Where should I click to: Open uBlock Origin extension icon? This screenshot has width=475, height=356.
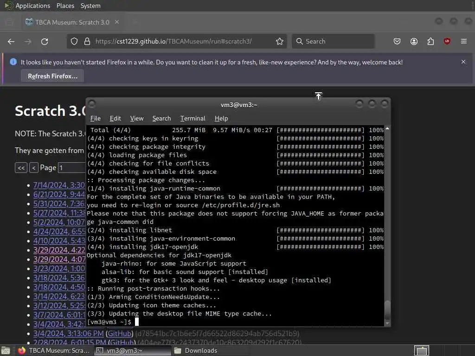[x=447, y=41]
